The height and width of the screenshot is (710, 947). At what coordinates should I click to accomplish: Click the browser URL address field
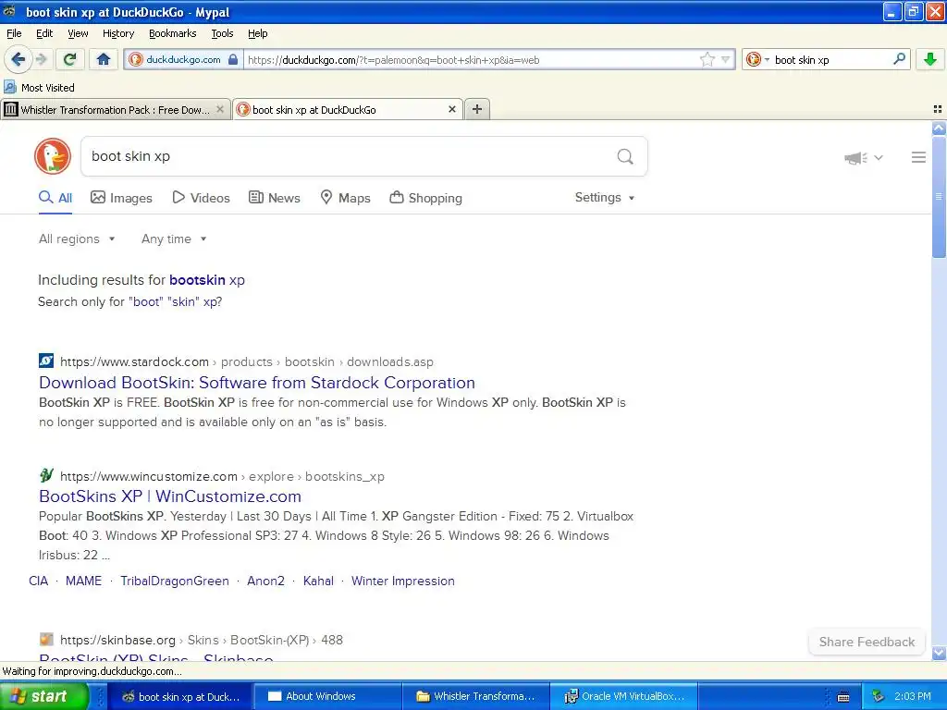[471, 60]
